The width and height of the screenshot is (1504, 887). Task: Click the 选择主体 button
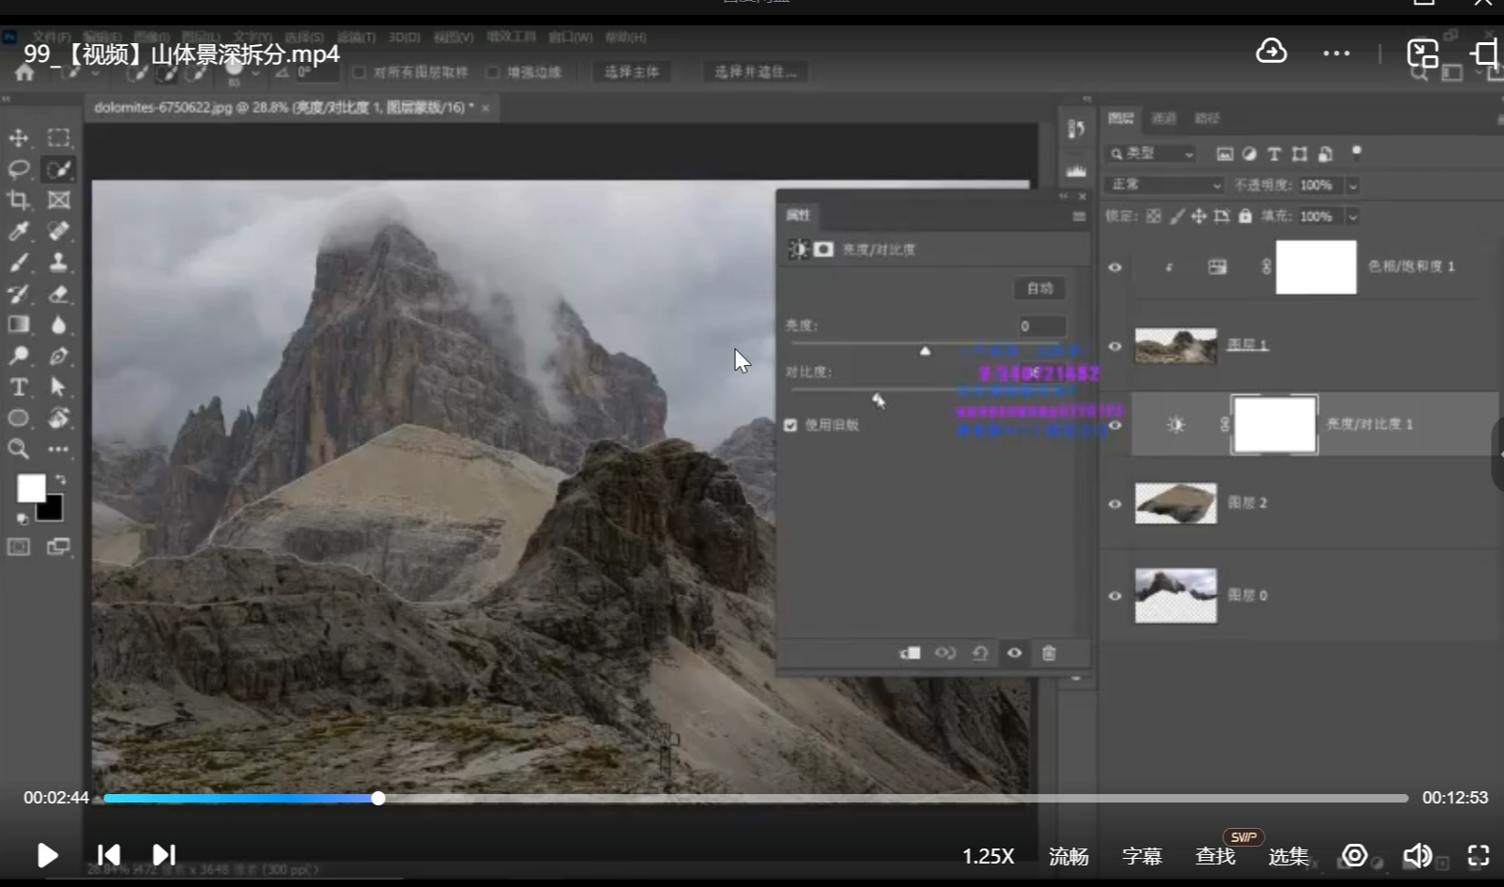coord(632,72)
